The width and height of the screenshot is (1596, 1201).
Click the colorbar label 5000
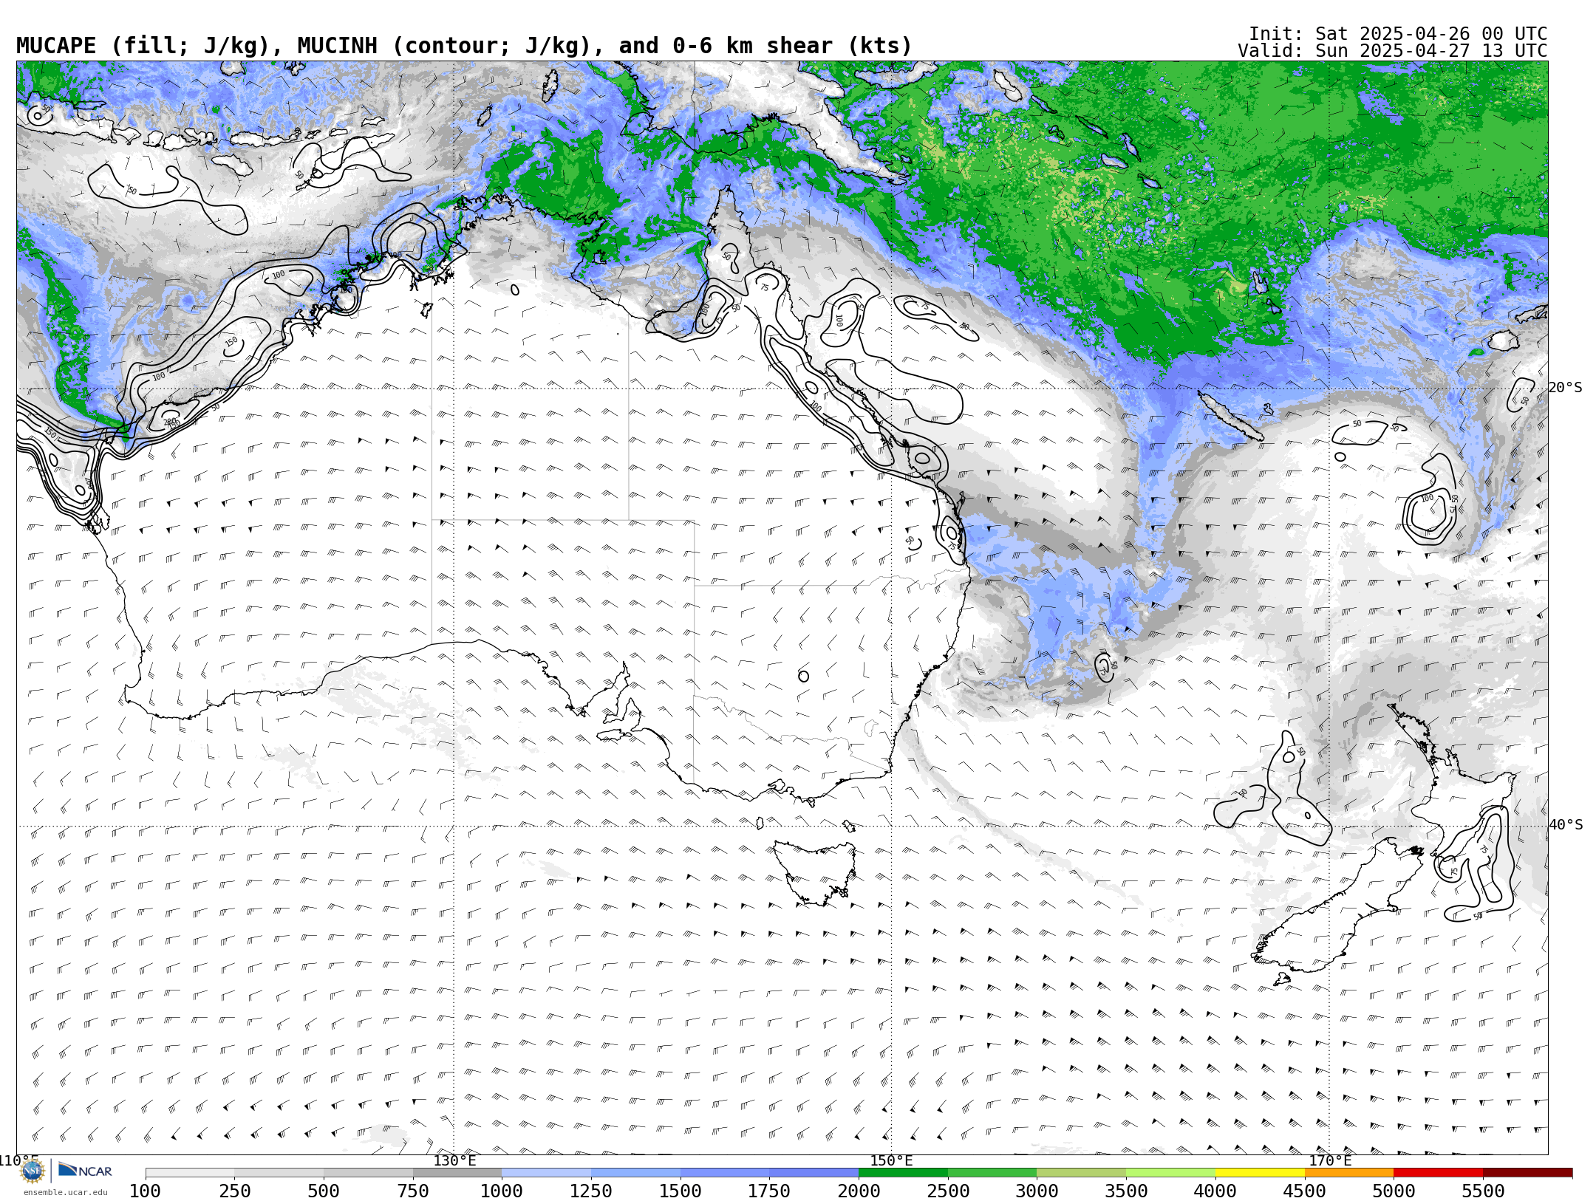click(x=1394, y=1191)
